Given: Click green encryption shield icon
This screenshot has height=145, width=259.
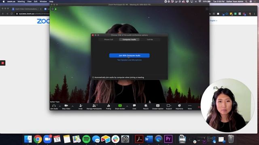Looking at the screenshot, I should coord(56,9).
